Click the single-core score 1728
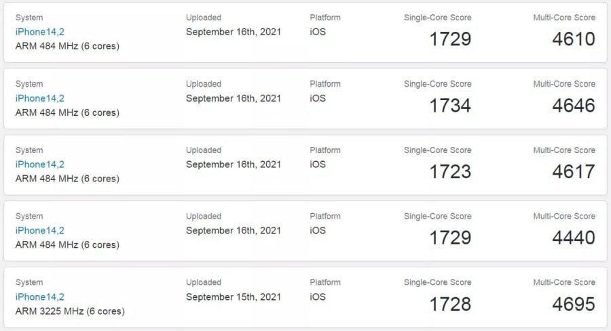This screenshot has height=331, width=611. (x=450, y=305)
